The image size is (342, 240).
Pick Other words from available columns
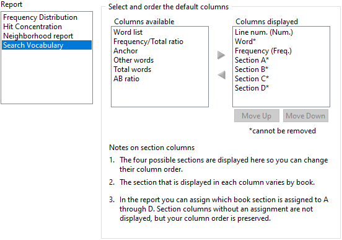pos(160,60)
